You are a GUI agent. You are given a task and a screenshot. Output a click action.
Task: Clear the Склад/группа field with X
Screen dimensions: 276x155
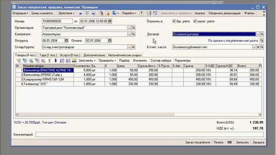tap(133, 47)
